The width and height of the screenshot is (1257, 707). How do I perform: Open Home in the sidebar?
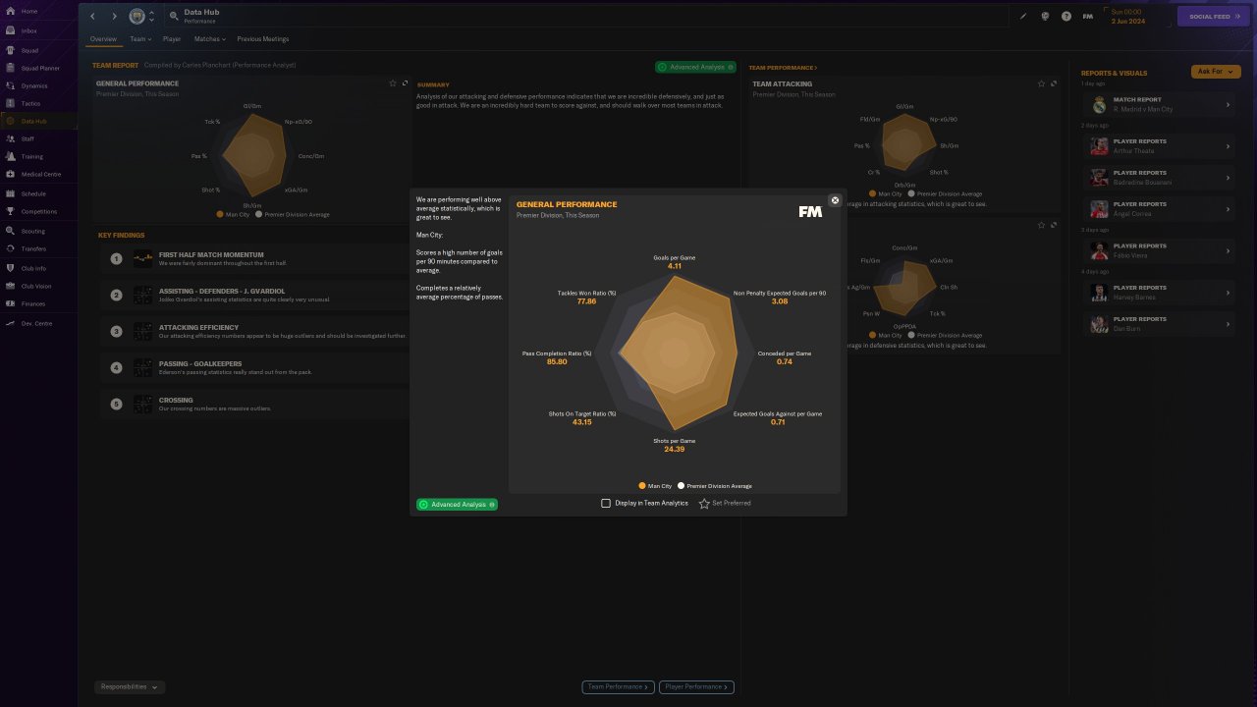pos(29,12)
